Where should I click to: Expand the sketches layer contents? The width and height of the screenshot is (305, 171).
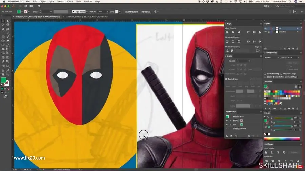[x=273, y=32]
